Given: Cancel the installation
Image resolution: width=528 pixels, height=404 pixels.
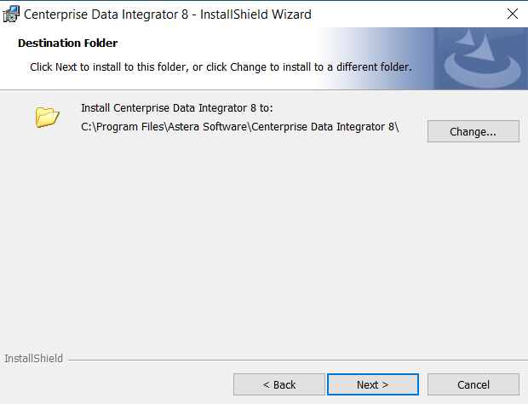Looking at the screenshot, I should pyautogui.click(x=473, y=384).
